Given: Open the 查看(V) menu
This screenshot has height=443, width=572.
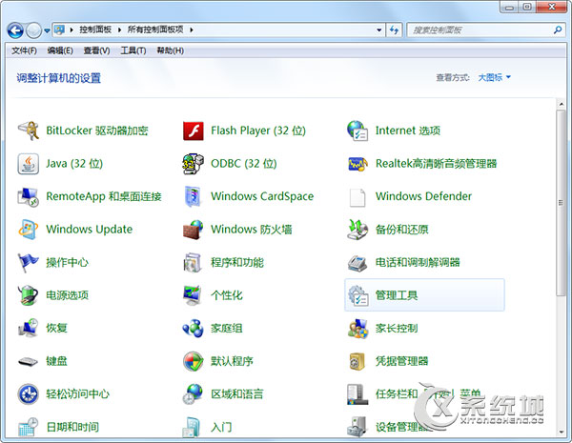Looking at the screenshot, I should tap(96, 50).
